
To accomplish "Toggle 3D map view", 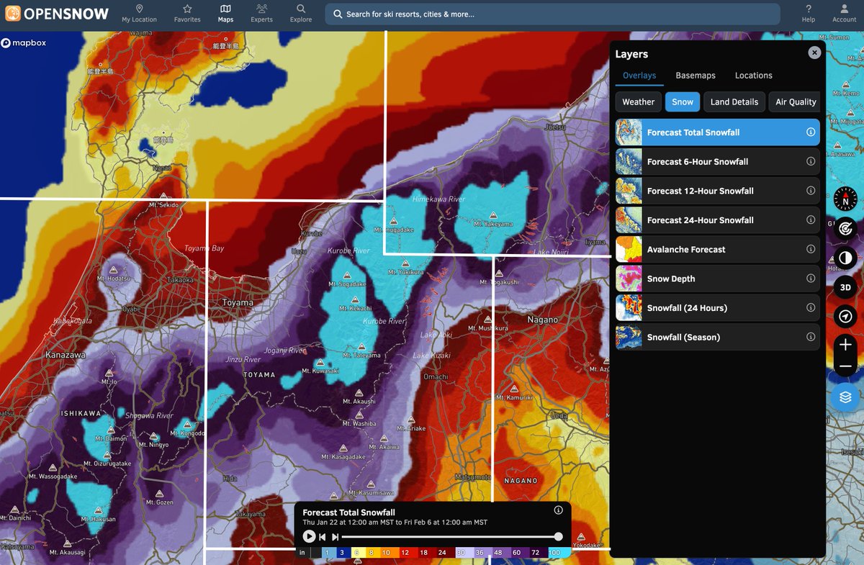I will [x=845, y=286].
